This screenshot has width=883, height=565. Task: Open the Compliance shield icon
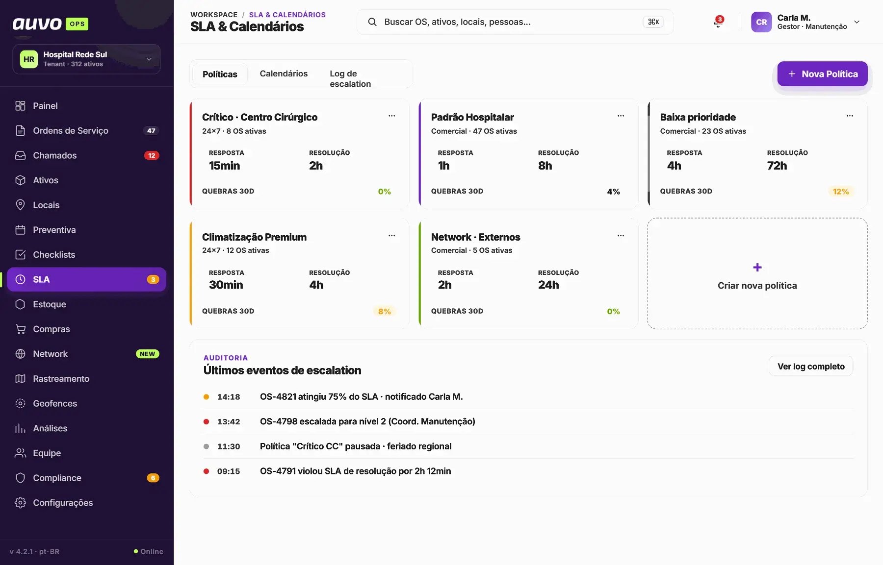click(20, 478)
